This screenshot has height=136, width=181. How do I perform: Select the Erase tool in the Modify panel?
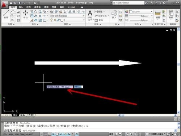tap(32, 20)
